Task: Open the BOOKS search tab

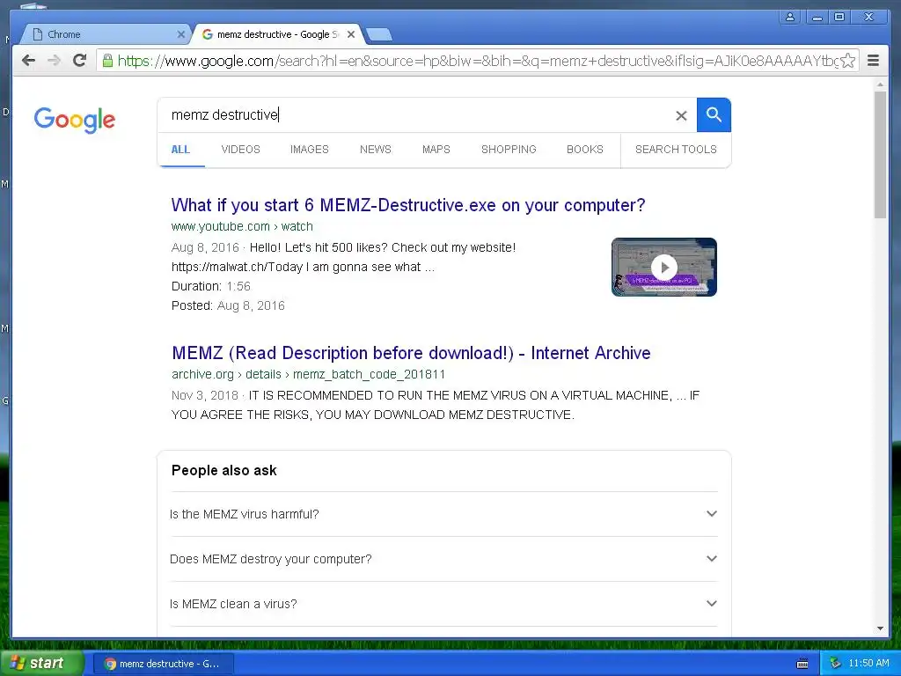Action: tap(585, 150)
